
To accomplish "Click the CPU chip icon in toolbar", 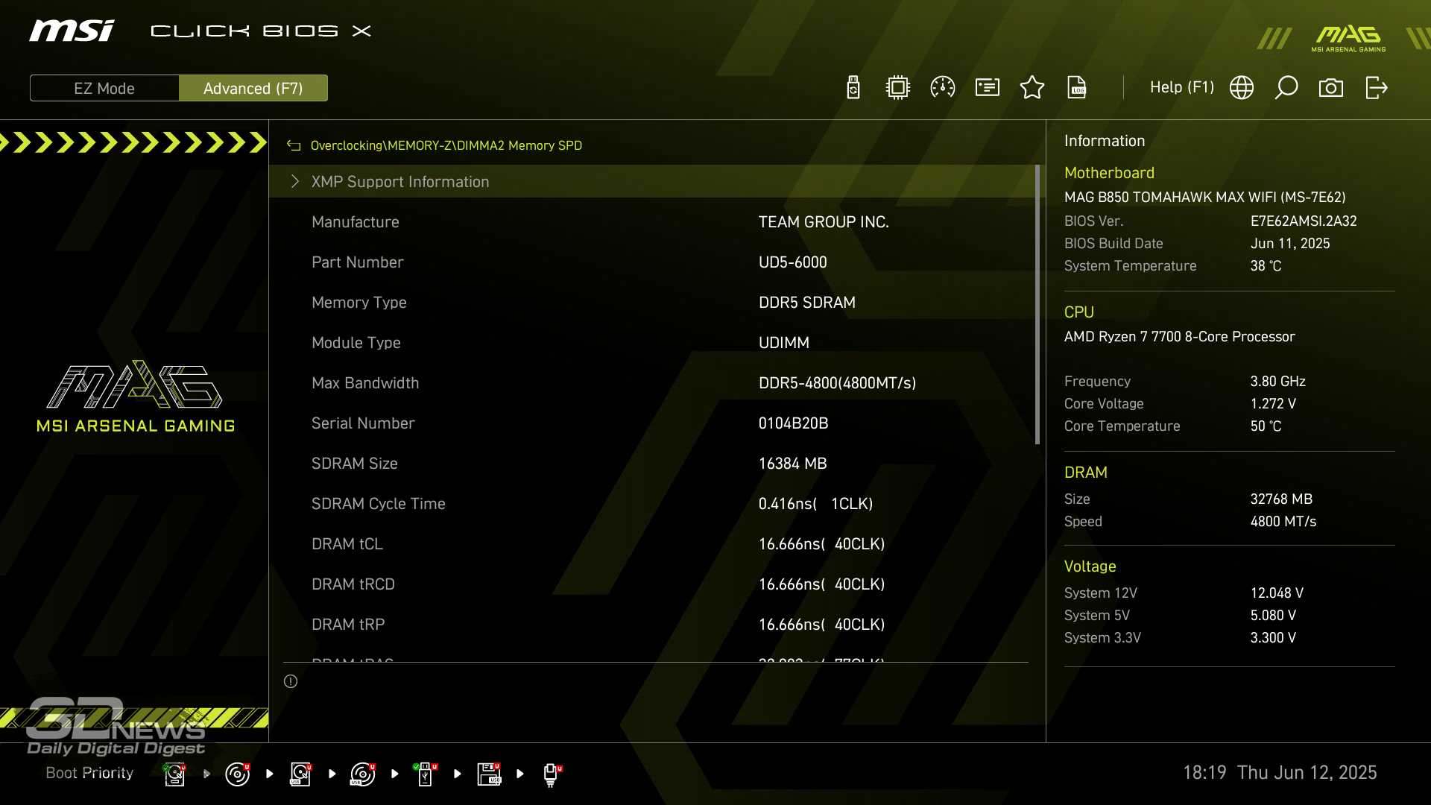I will pos(898,88).
